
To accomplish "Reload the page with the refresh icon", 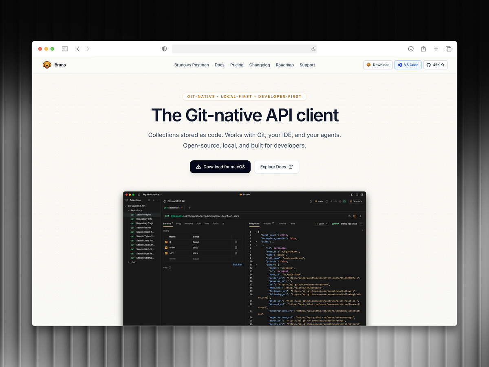I will [313, 49].
